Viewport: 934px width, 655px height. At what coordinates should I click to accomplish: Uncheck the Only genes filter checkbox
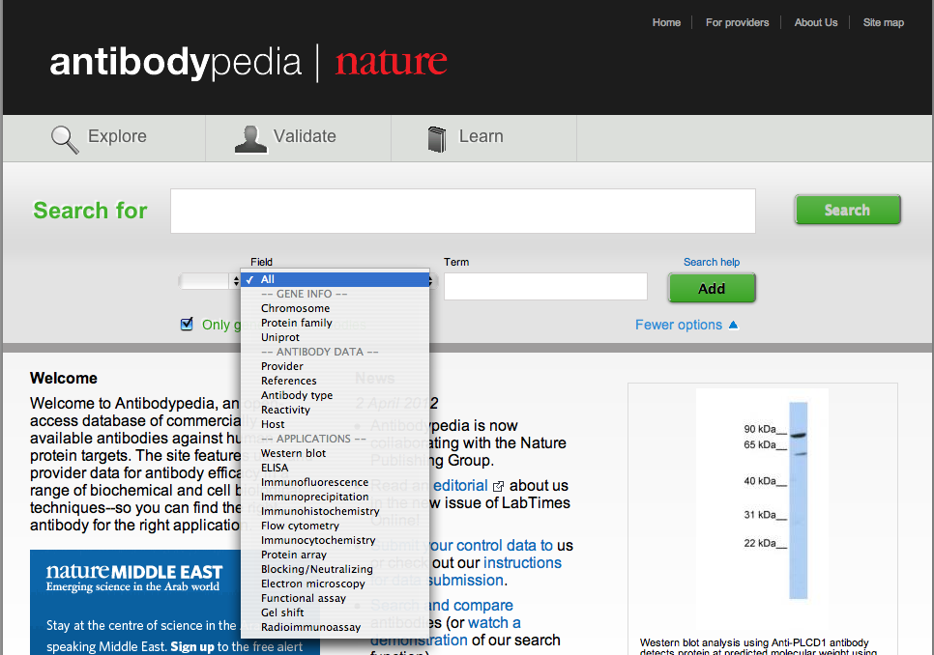187,324
